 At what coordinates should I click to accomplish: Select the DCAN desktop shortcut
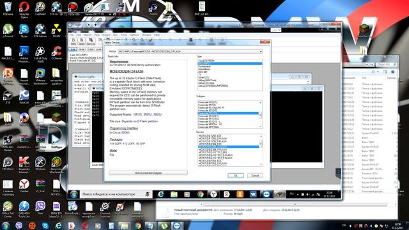click(x=56, y=31)
